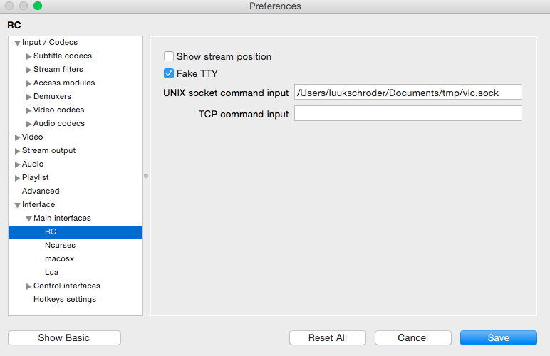Collapse the Input / Codecs tree section
The height and width of the screenshot is (356, 550).
[17, 43]
